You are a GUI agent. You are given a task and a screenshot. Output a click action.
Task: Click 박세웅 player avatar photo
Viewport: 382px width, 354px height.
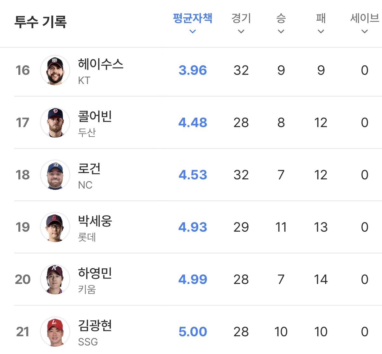(x=55, y=227)
